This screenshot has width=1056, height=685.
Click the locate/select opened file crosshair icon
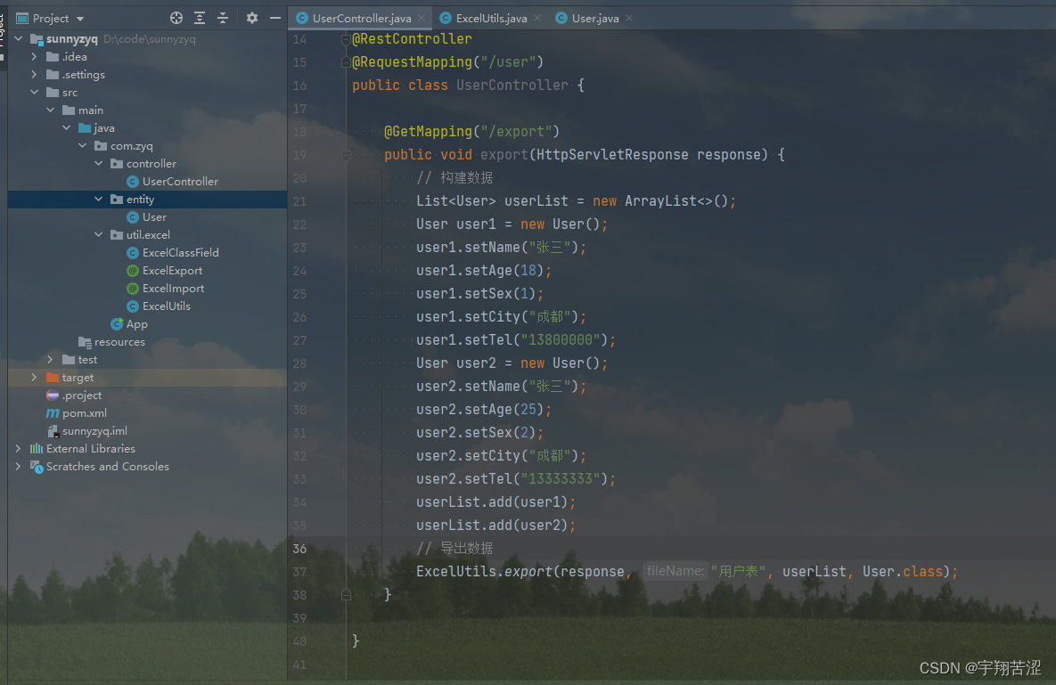point(176,18)
